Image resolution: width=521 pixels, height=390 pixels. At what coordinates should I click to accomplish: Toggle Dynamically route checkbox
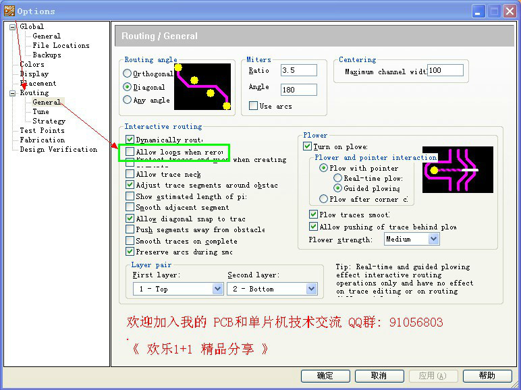[x=130, y=140]
